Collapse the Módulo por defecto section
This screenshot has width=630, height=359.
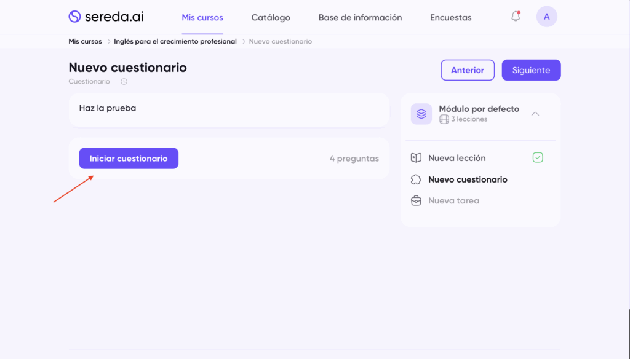pyautogui.click(x=535, y=114)
